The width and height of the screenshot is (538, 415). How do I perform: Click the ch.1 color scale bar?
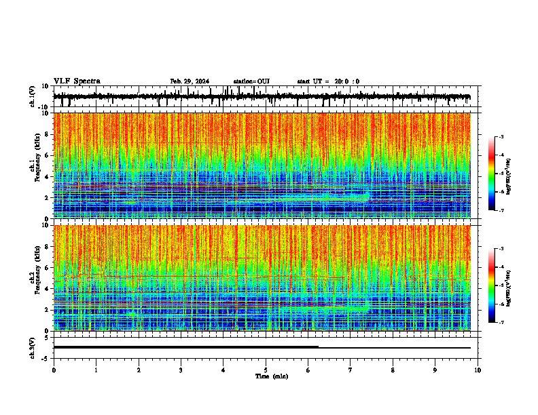492,174
